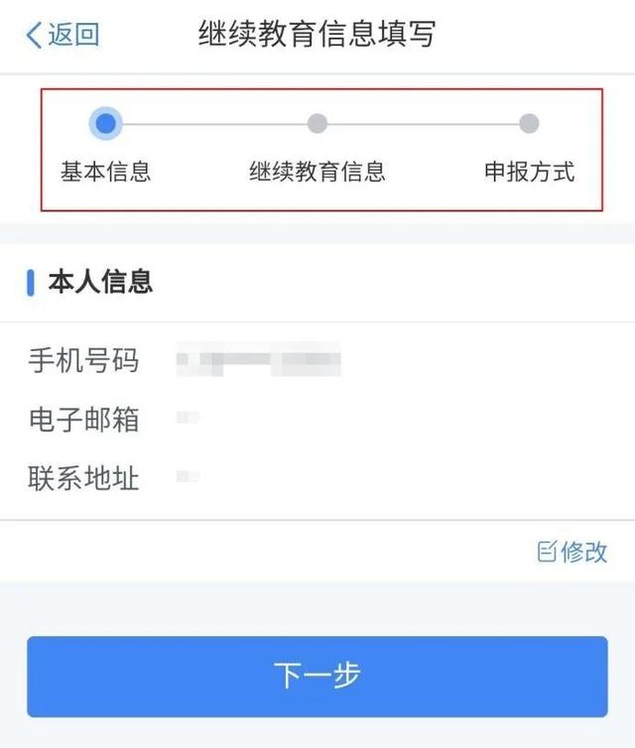The image size is (635, 748).
Task: Tap the 联系地址 value field
Action: click(188, 476)
